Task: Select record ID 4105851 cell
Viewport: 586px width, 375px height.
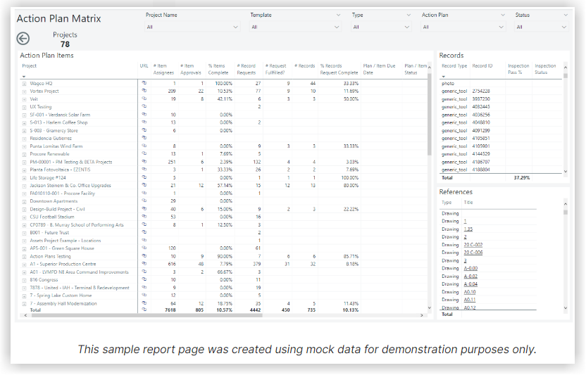Action: pos(481,138)
